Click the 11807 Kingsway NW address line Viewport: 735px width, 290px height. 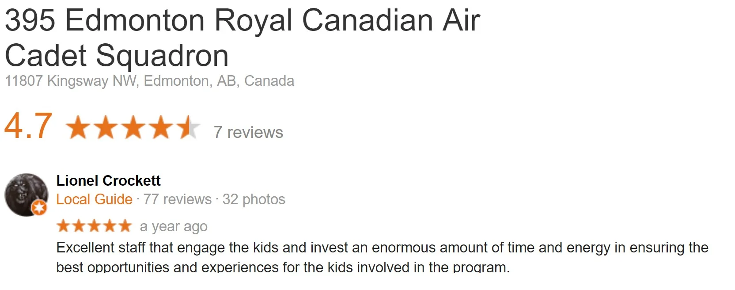(149, 81)
